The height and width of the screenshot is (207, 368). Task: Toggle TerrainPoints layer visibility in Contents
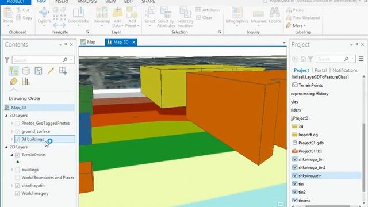[17, 155]
